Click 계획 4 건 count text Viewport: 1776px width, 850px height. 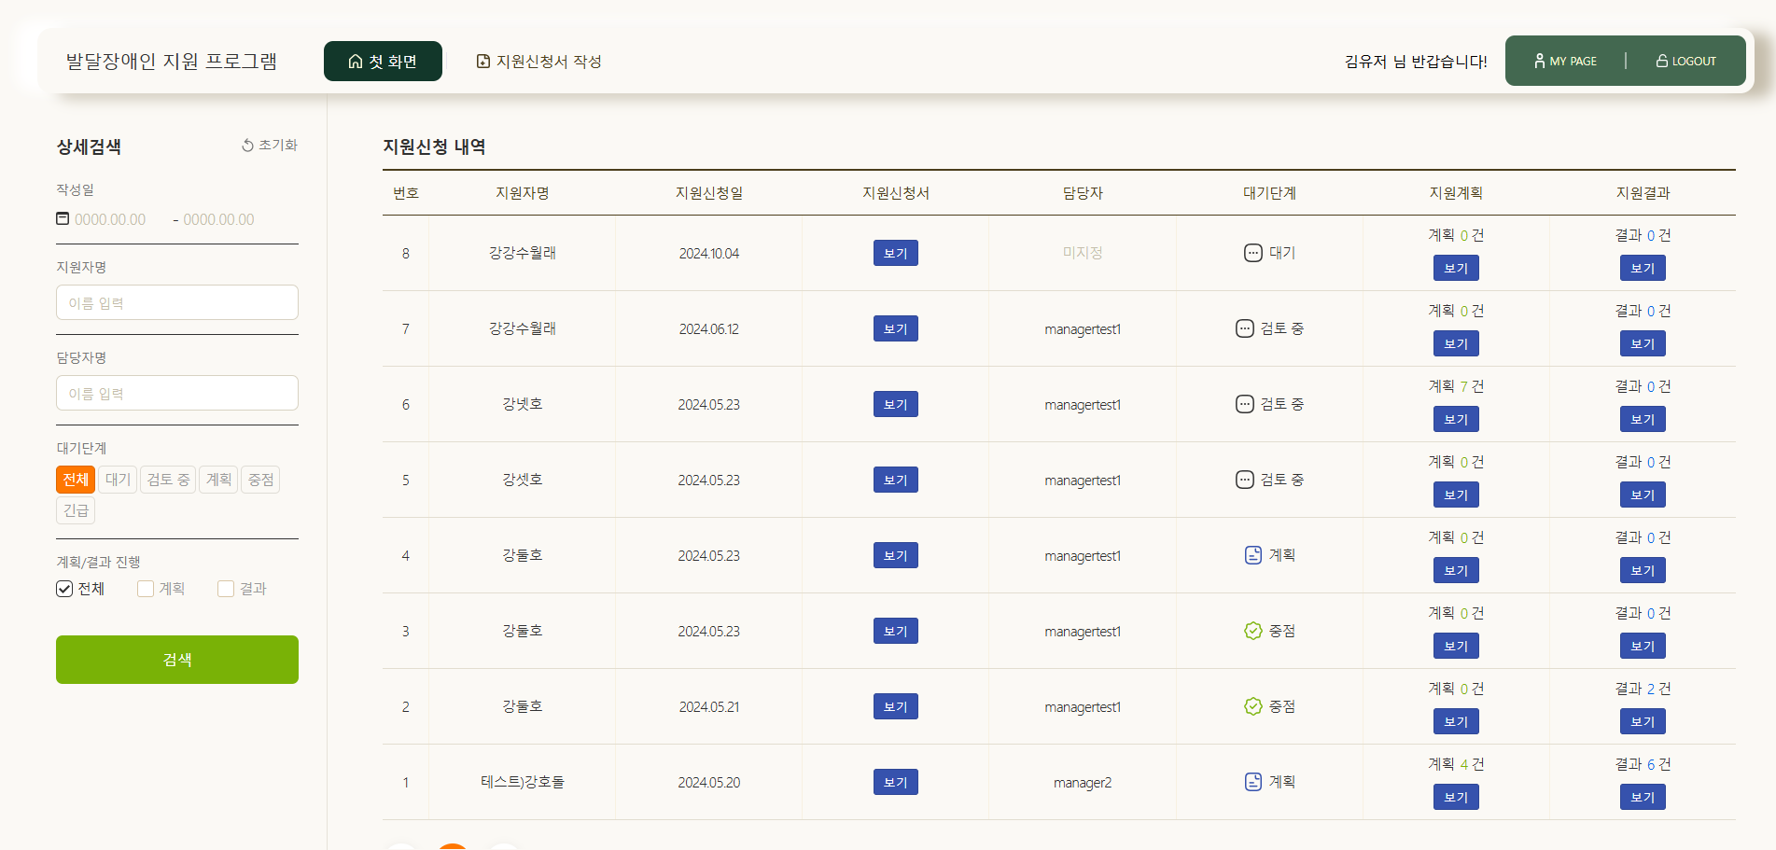click(x=1456, y=764)
